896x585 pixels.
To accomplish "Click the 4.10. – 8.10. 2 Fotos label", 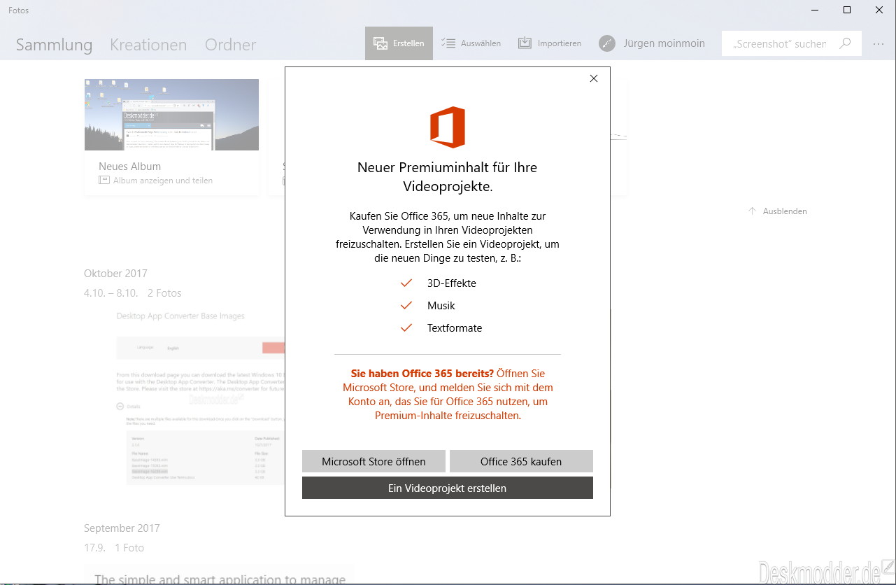I will [132, 293].
